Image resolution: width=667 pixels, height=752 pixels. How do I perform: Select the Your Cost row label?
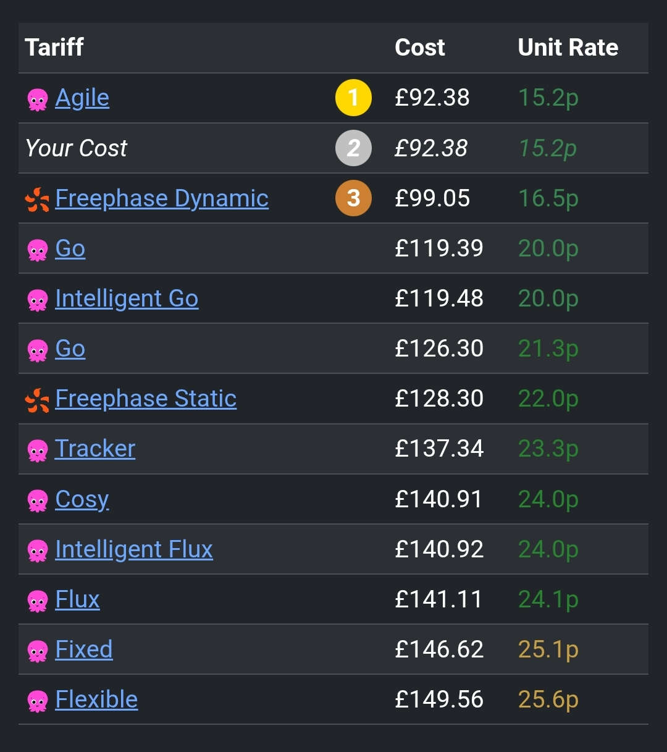pyautogui.click(x=77, y=148)
